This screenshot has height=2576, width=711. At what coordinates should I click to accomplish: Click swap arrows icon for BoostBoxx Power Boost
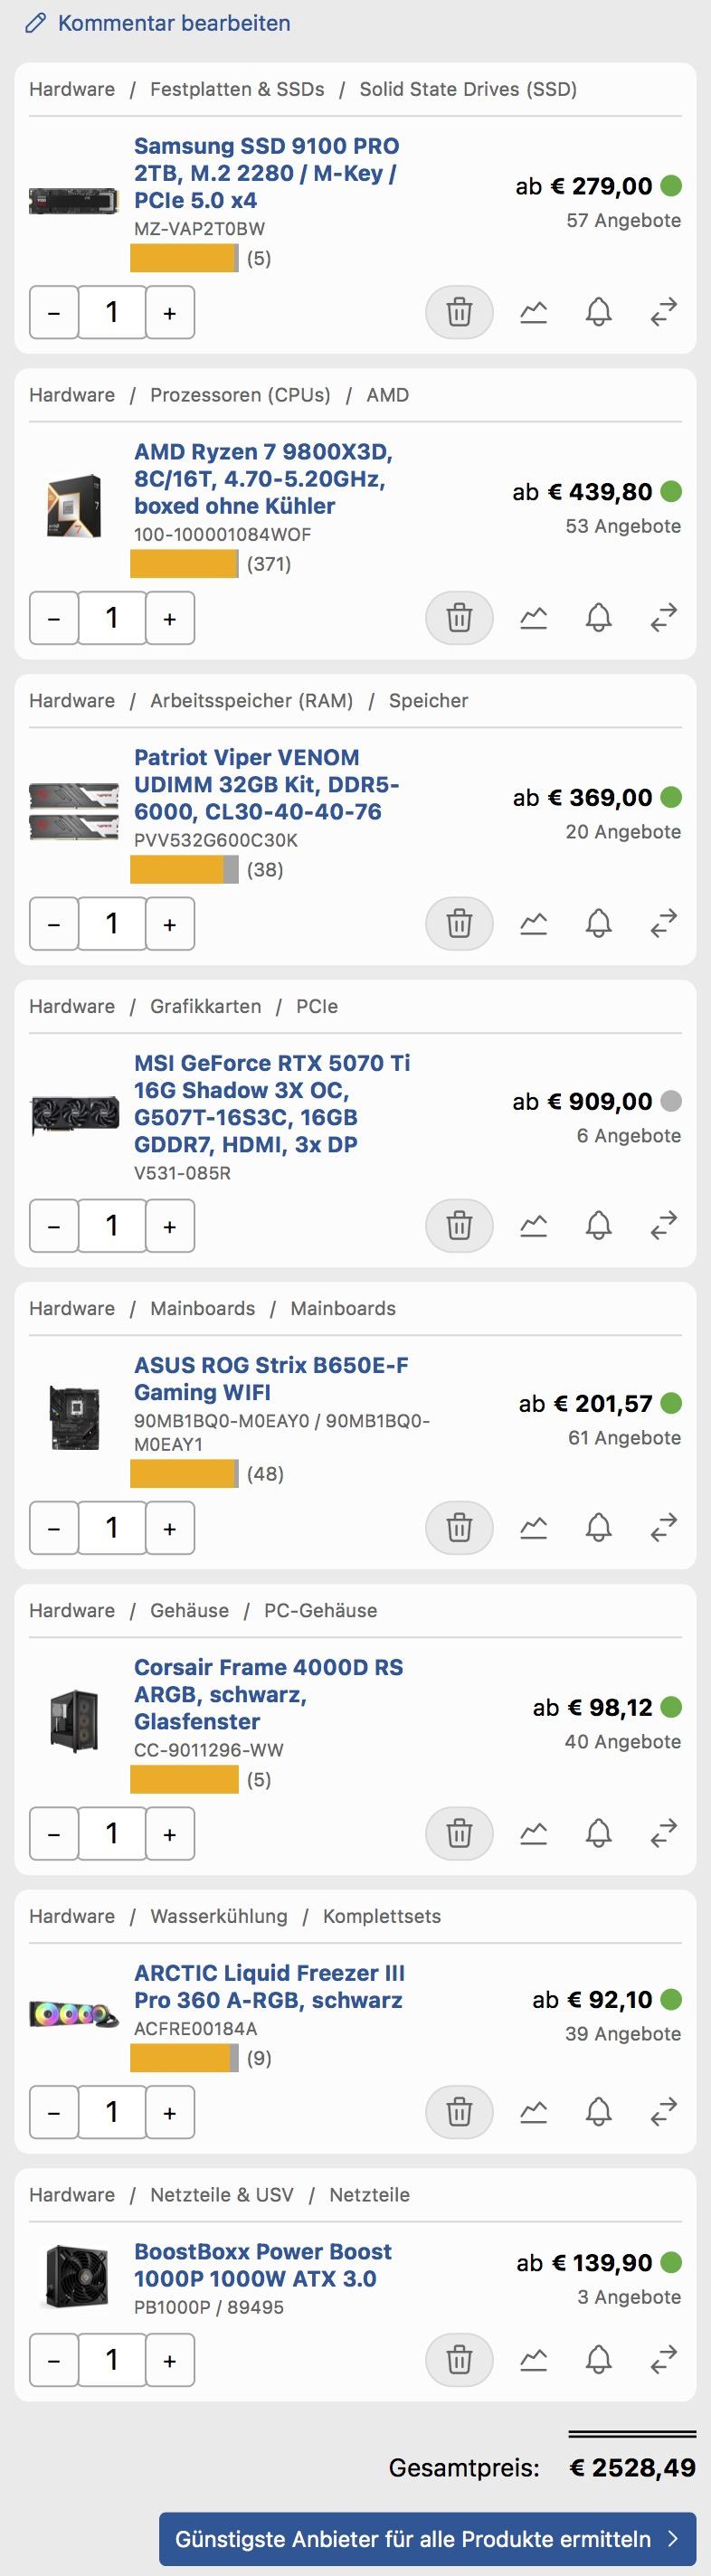664,2359
